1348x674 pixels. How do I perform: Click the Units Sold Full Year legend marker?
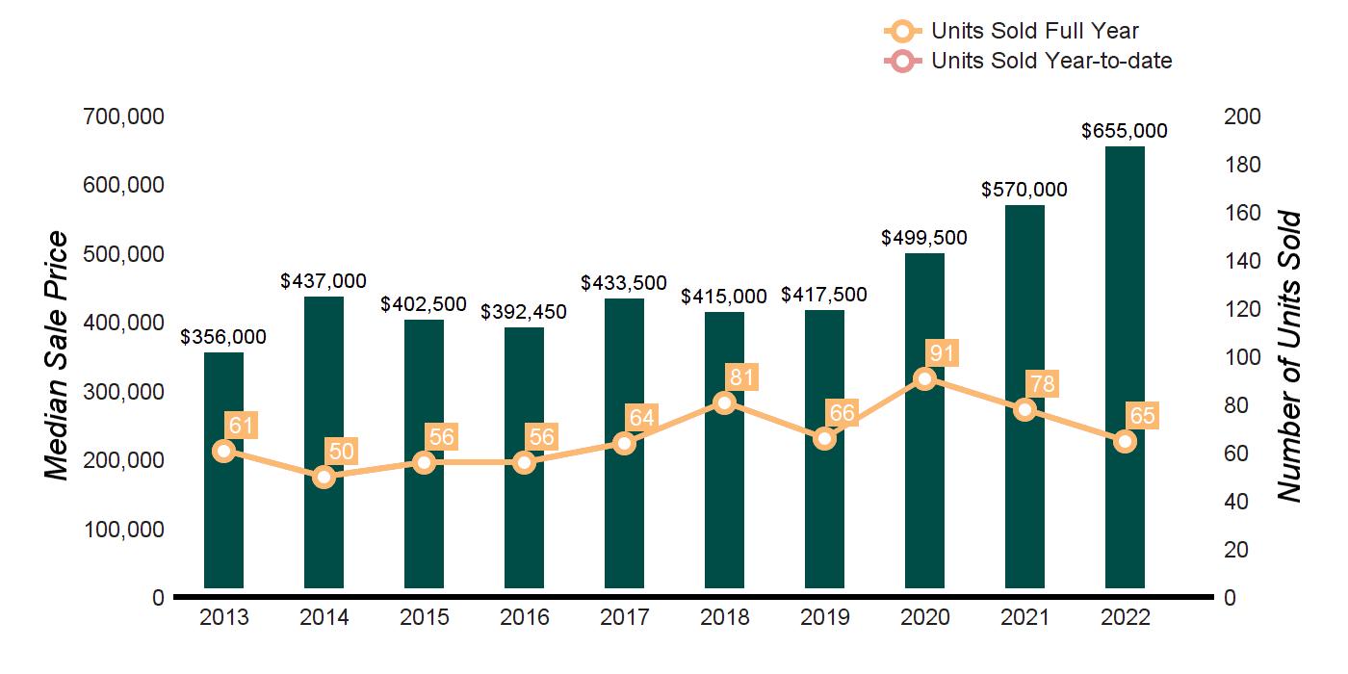tap(904, 32)
